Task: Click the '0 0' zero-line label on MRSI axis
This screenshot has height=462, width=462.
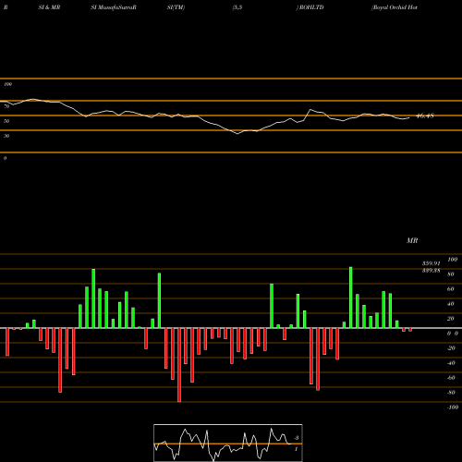Action: click(x=453, y=334)
